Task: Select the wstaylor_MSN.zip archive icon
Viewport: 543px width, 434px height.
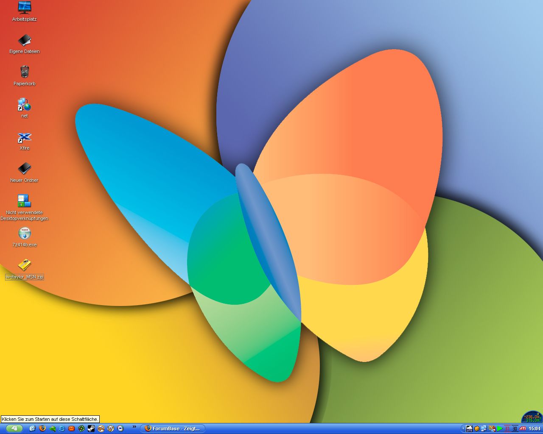Action: pyautogui.click(x=24, y=269)
